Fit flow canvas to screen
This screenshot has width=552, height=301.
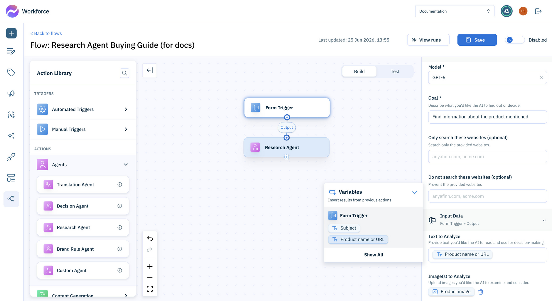pyautogui.click(x=150, y=289)
